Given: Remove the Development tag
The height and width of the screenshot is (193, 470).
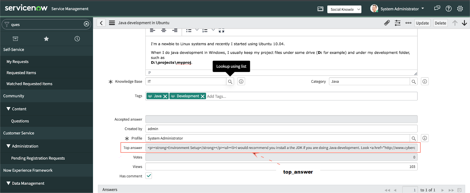Looking at the screenshot, I should [202, 96].
